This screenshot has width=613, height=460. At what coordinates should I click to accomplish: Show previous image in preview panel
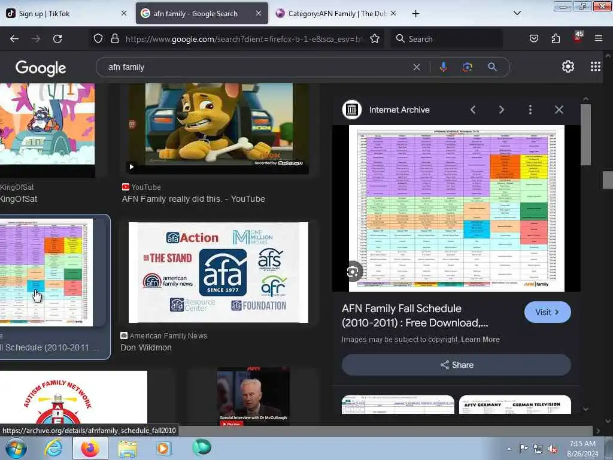click(x=473, y=110)
